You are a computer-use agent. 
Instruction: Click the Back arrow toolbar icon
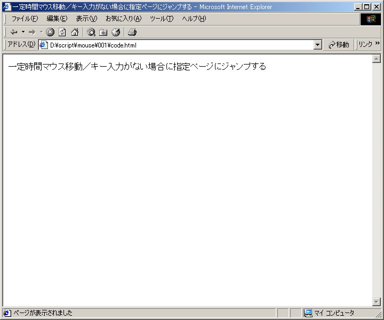pos(14,32)
